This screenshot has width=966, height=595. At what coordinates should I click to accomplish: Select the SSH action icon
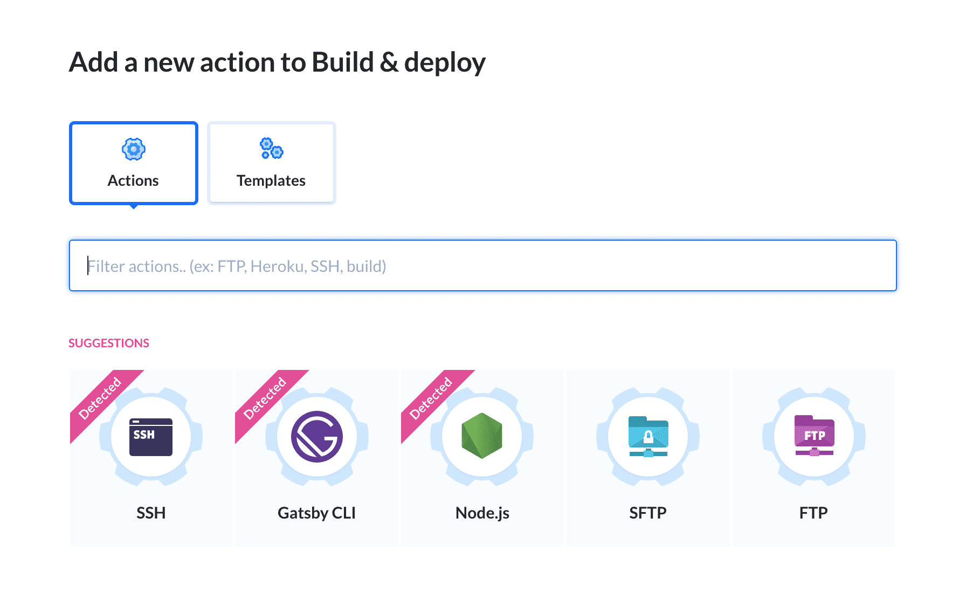tap(151, 437)
